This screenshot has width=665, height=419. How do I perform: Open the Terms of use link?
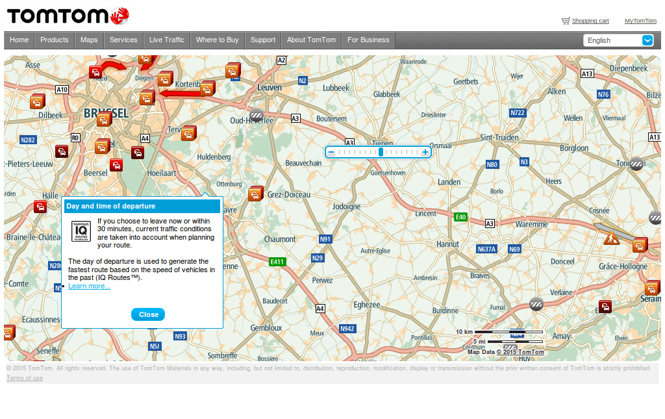point(25,378)
